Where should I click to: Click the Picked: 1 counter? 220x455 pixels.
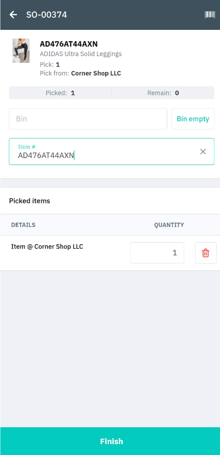point(60,93)
